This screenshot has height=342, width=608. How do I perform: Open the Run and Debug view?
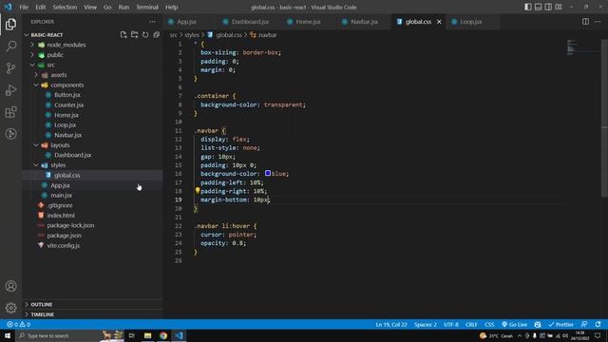(x=10, y=90)
